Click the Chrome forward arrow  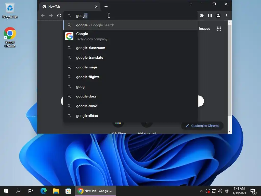pos(51,16)
